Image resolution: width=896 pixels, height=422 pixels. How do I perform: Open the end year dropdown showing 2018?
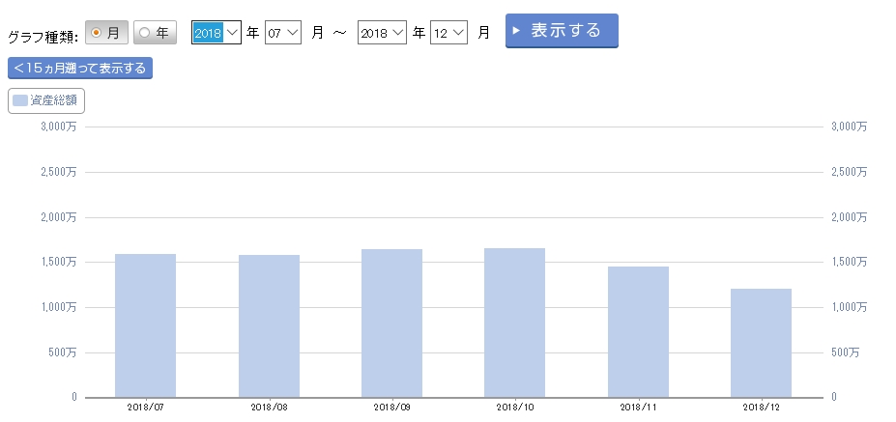[x=382, y=33]
